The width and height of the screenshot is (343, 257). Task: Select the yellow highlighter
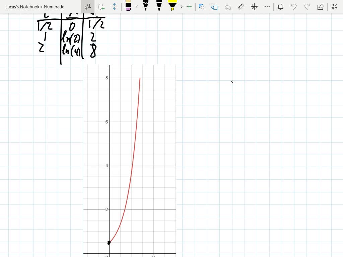(x=172, y=7)
